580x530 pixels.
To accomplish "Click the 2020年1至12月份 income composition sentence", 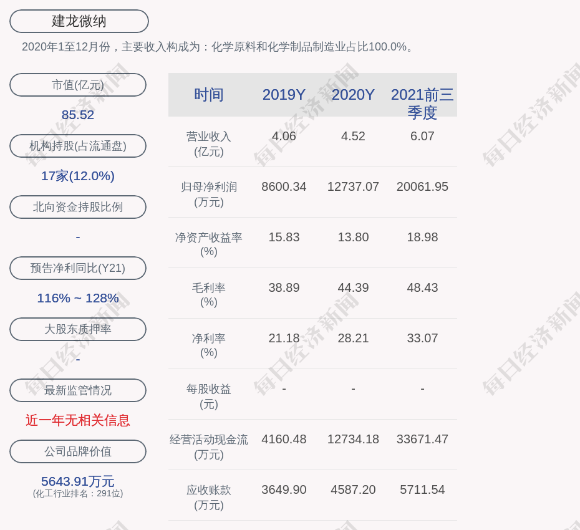I will click(218, 47).
